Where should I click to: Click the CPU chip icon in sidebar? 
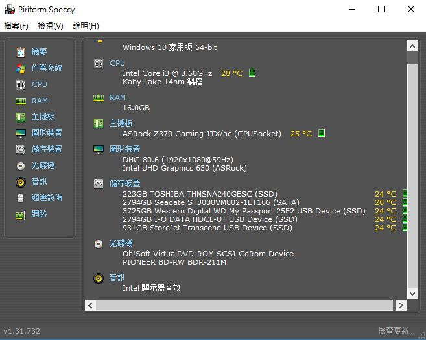(21, 85)
